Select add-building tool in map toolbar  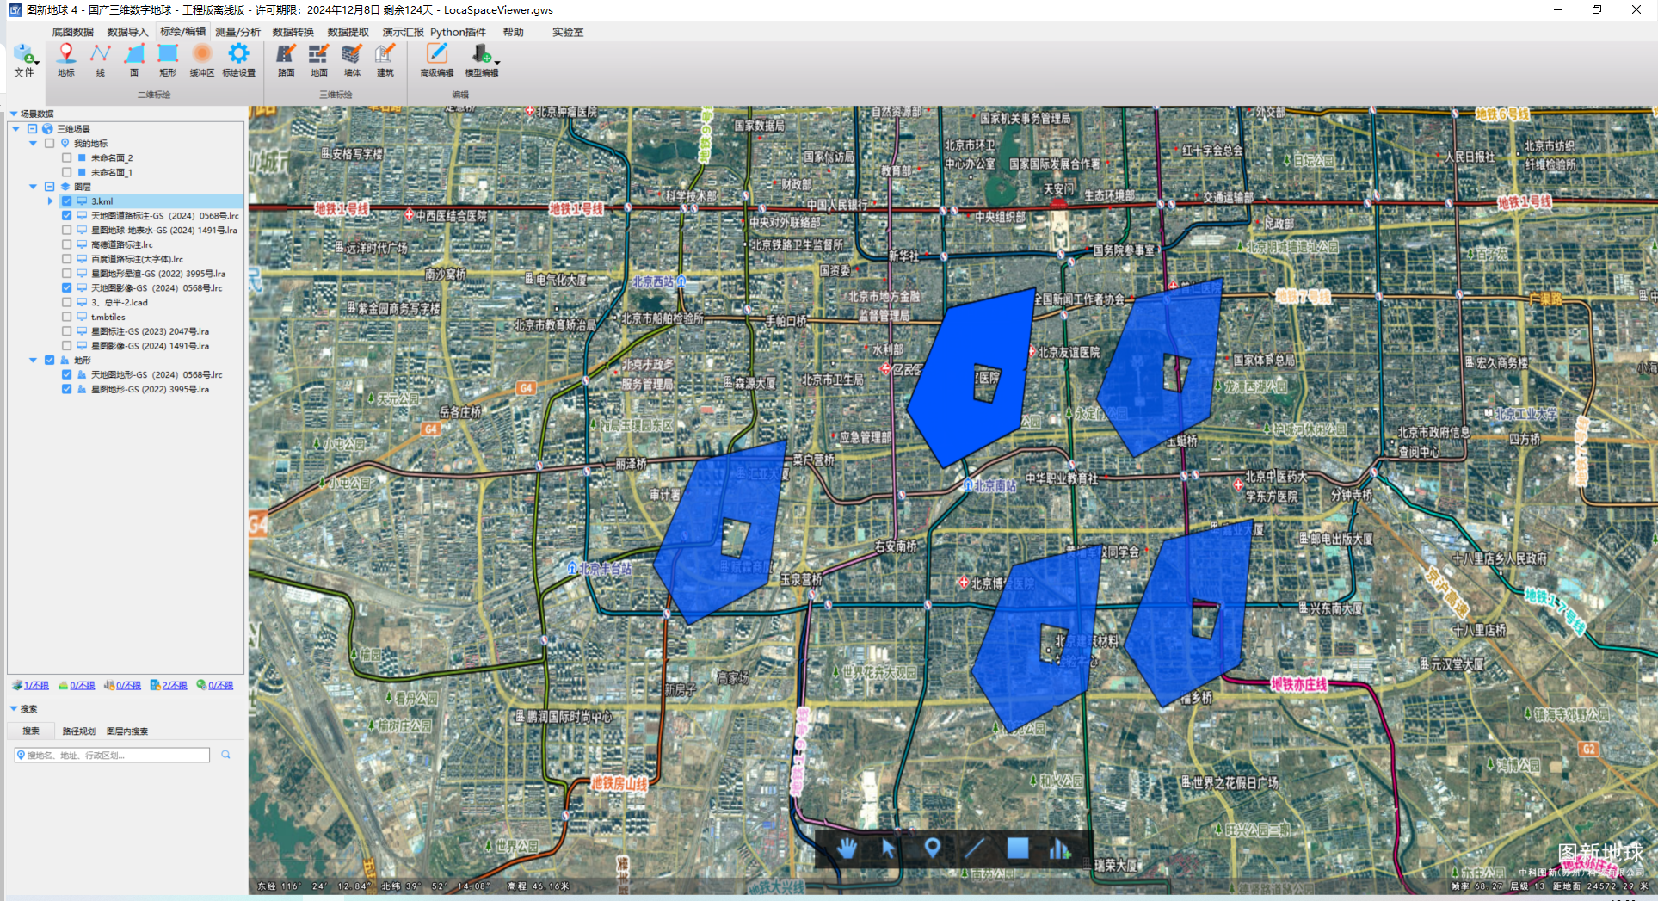tap(1059, 849)
